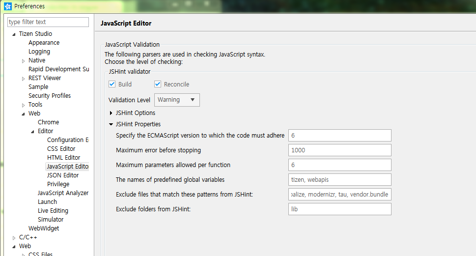Open the Validation Level dropdown
The width and height of the screenshot is (476, 256).
coord(177,100)
